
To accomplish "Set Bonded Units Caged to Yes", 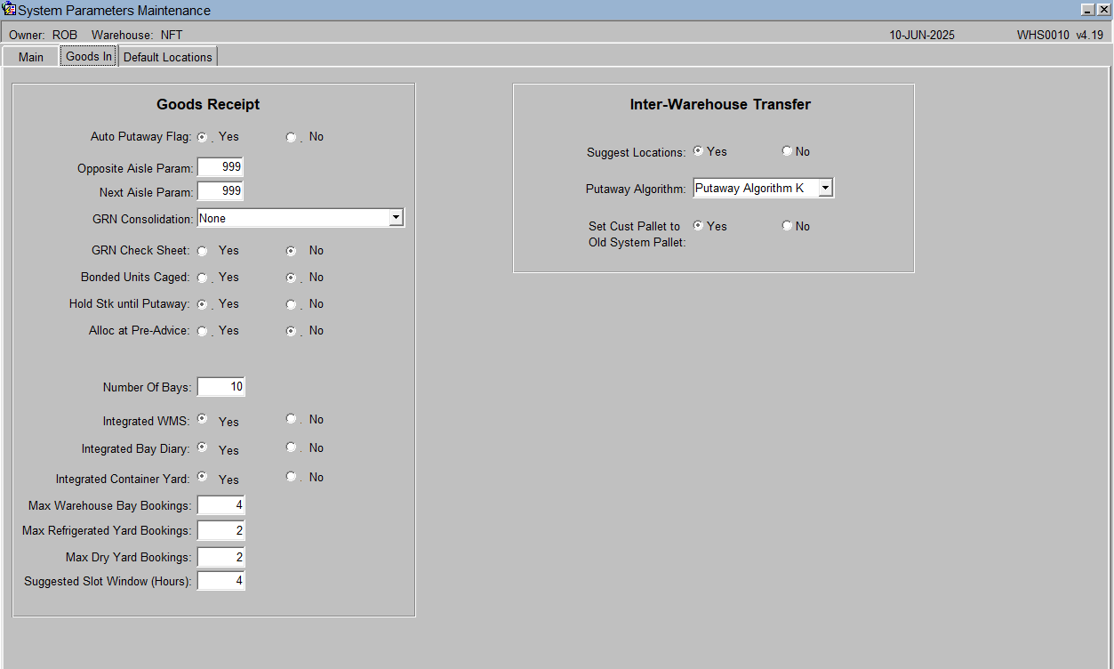I will pyautogui.click(x=202, y=278).
